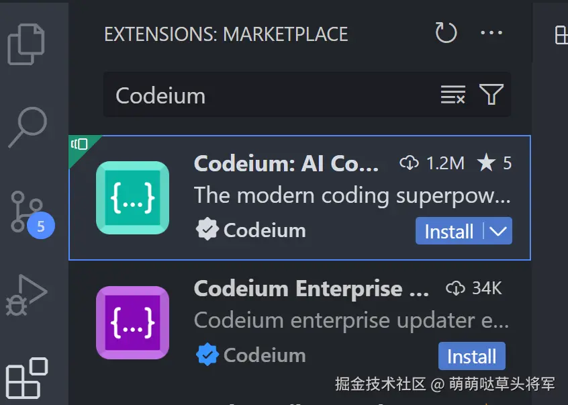The width and height of the screenshot is (568, 405).
Task: Select the Extensions view icon
Action: (x=27, y=378)
